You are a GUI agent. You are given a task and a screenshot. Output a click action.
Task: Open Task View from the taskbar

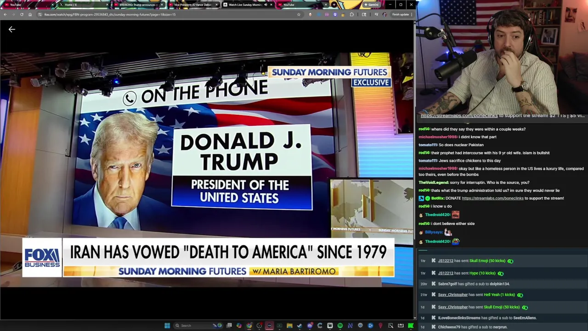pos(229,325)
